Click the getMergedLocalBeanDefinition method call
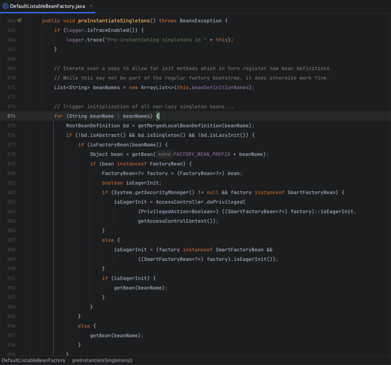391x365 pixels. point(180,126)
